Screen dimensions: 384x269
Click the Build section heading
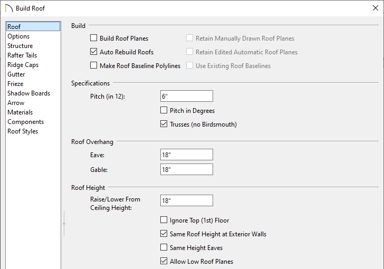[x=79, y=26]
